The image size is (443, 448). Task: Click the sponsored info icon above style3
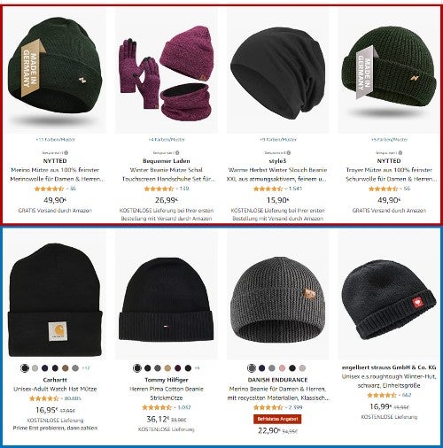tap(289, 152)
